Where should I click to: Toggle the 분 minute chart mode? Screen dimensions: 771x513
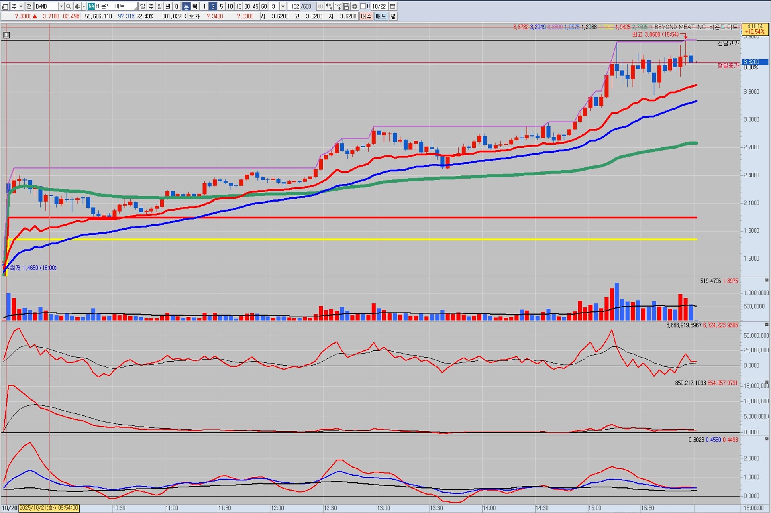(x=186, y=6)
